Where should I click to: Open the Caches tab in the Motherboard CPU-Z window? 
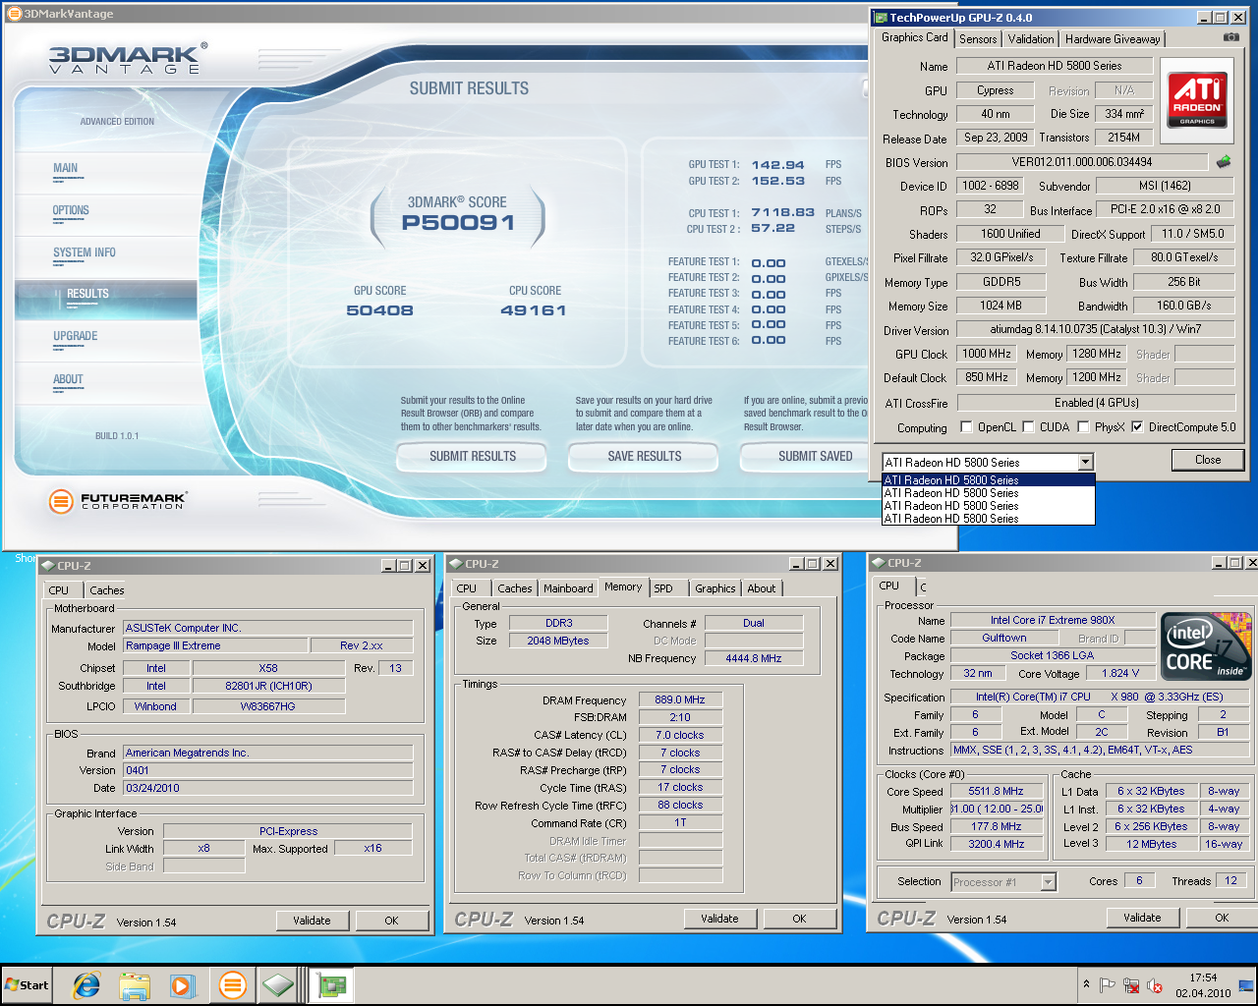click(107, 590)
